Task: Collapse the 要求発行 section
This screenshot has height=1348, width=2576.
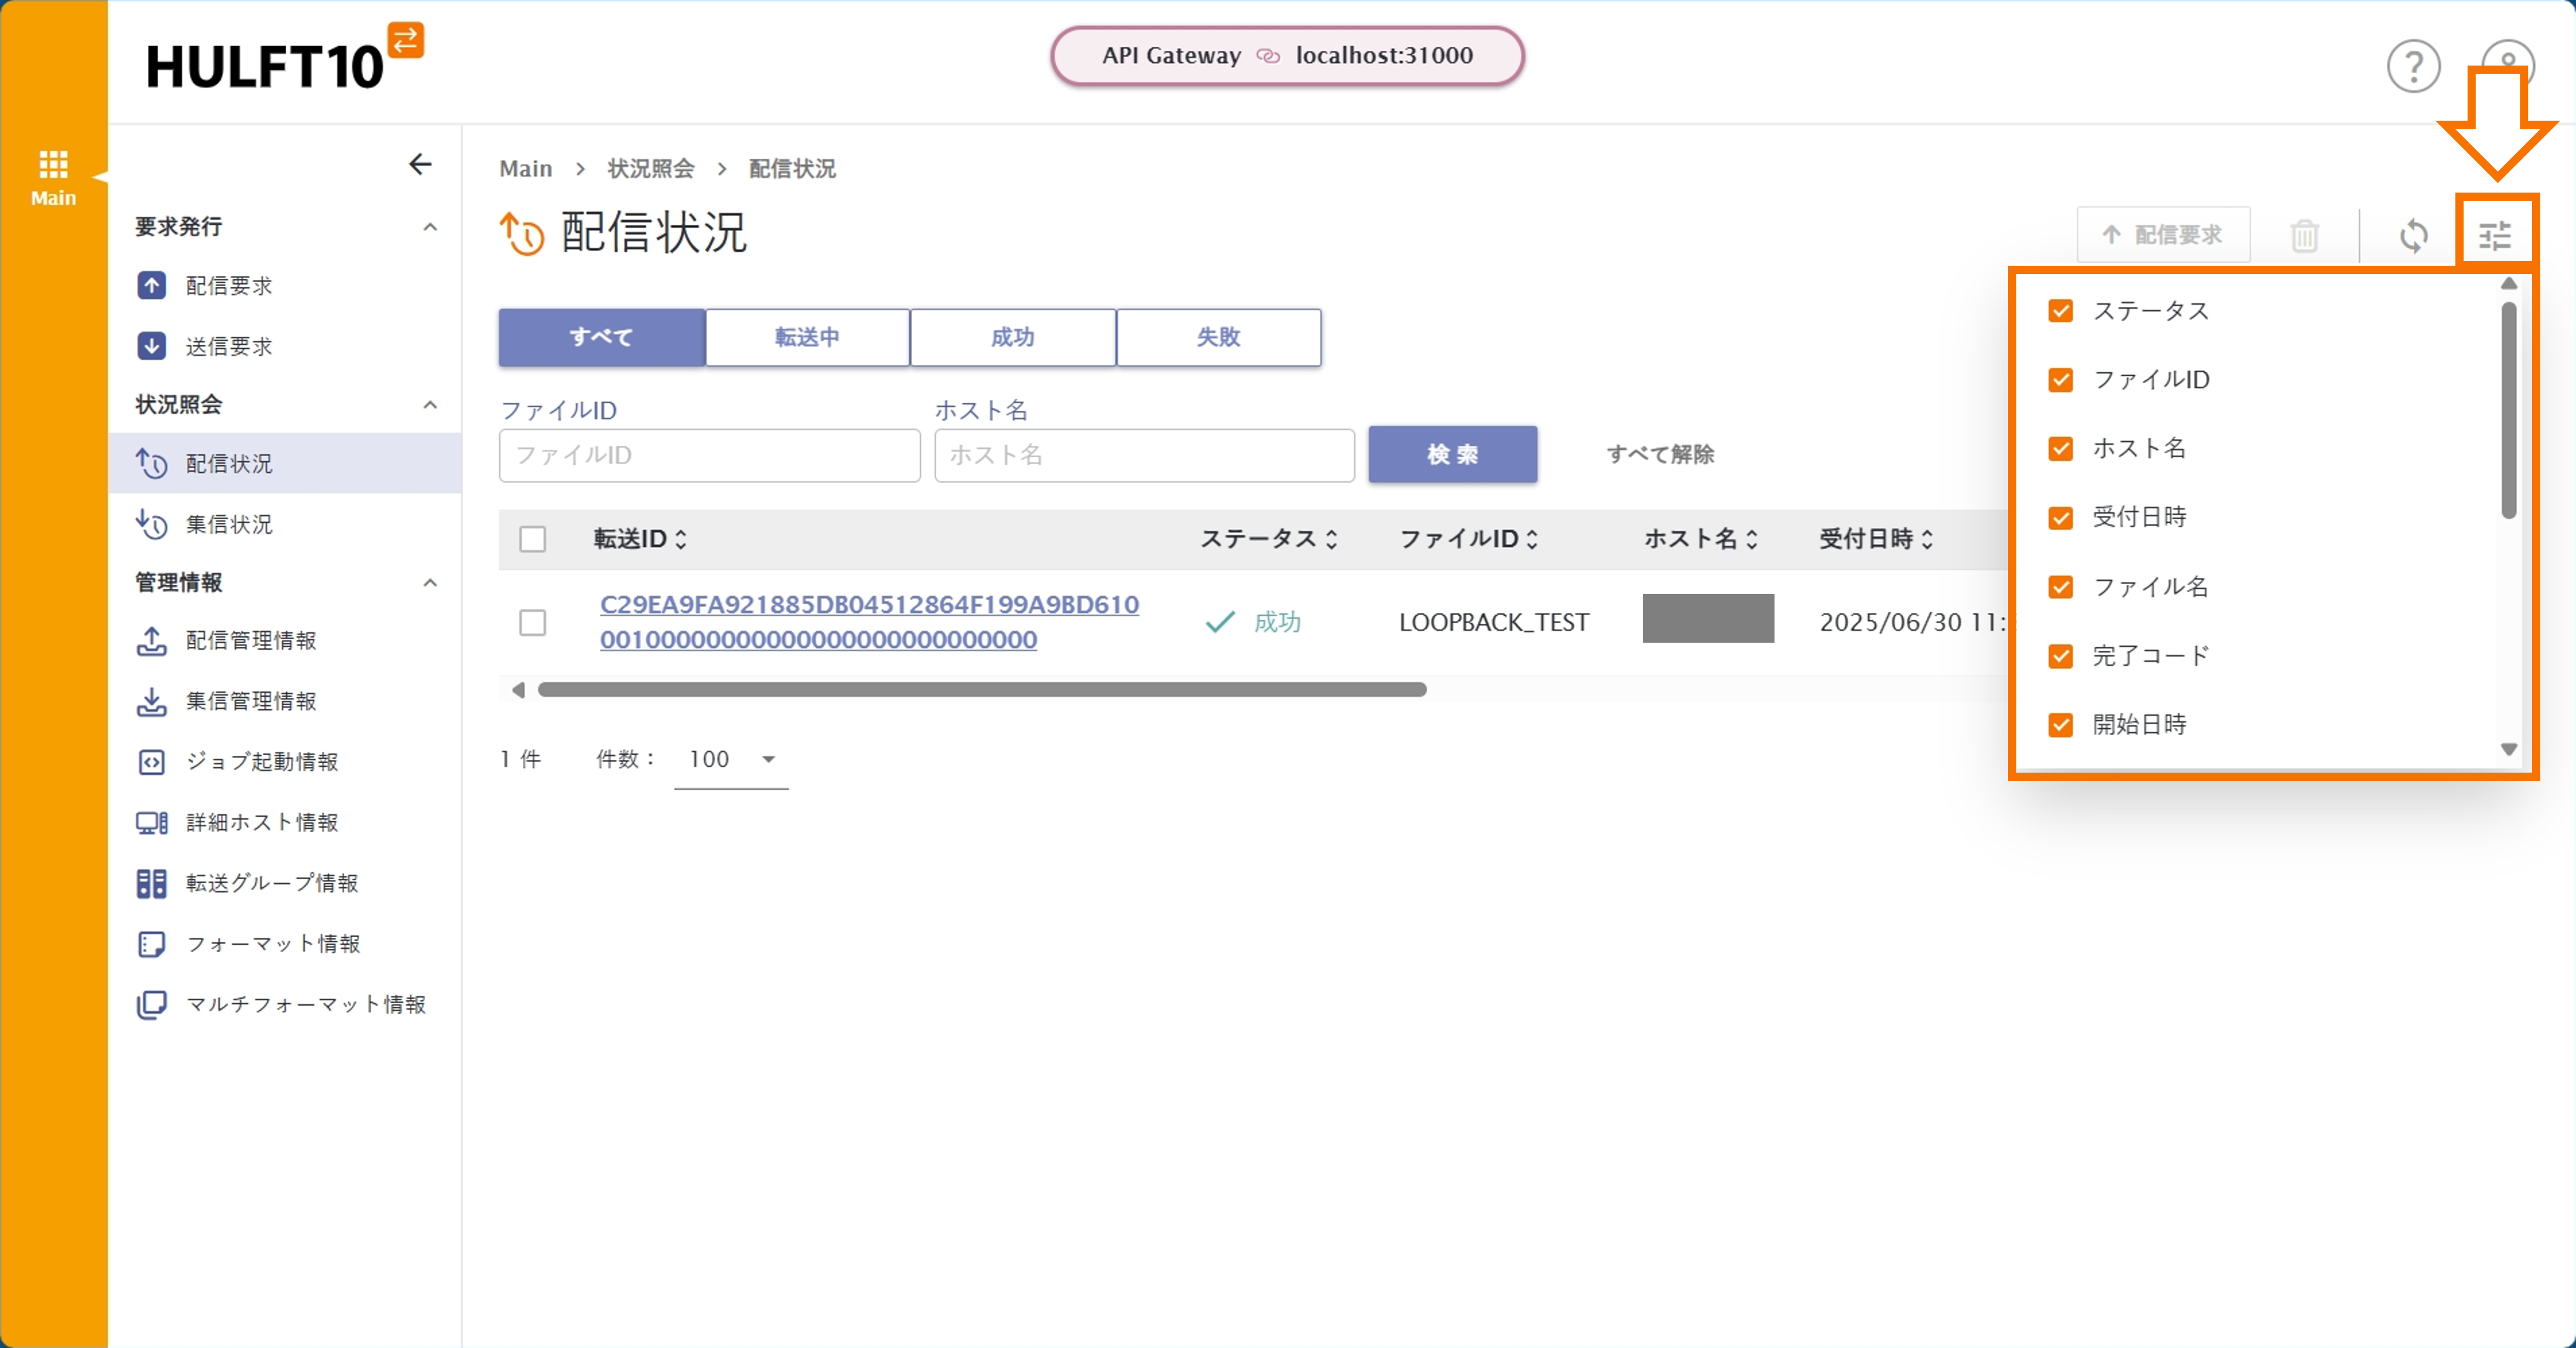Action: (430, 227)
